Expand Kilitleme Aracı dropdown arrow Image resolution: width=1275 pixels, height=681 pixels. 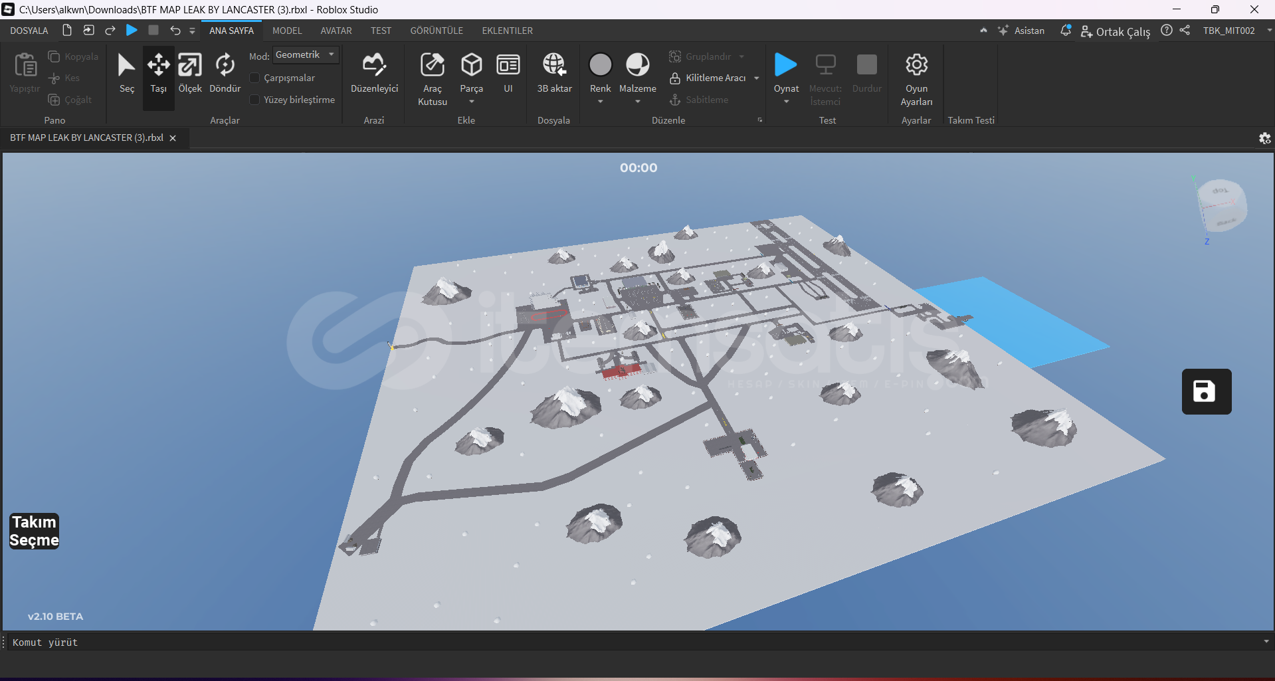757,78
